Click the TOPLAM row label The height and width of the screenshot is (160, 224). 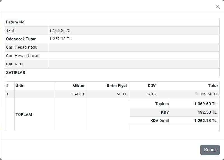(24, 115)
